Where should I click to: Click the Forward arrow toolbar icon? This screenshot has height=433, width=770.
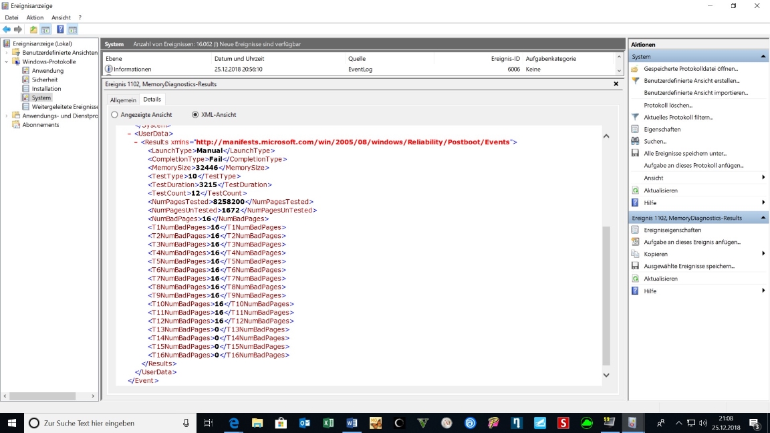[18, 30]
